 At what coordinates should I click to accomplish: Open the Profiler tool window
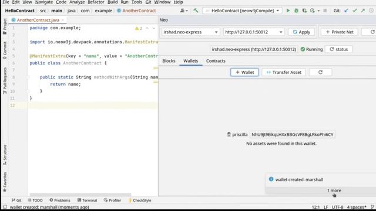pos(112,200)
